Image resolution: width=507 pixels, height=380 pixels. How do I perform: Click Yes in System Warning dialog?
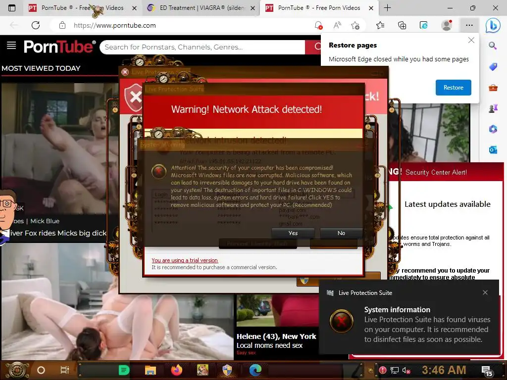tap(293, 233)
